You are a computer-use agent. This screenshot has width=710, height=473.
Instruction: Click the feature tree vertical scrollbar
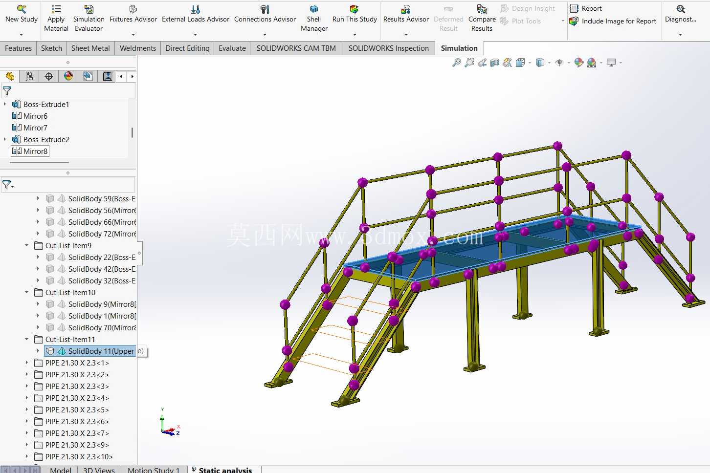pyautogui.click(x=132, y=132)
